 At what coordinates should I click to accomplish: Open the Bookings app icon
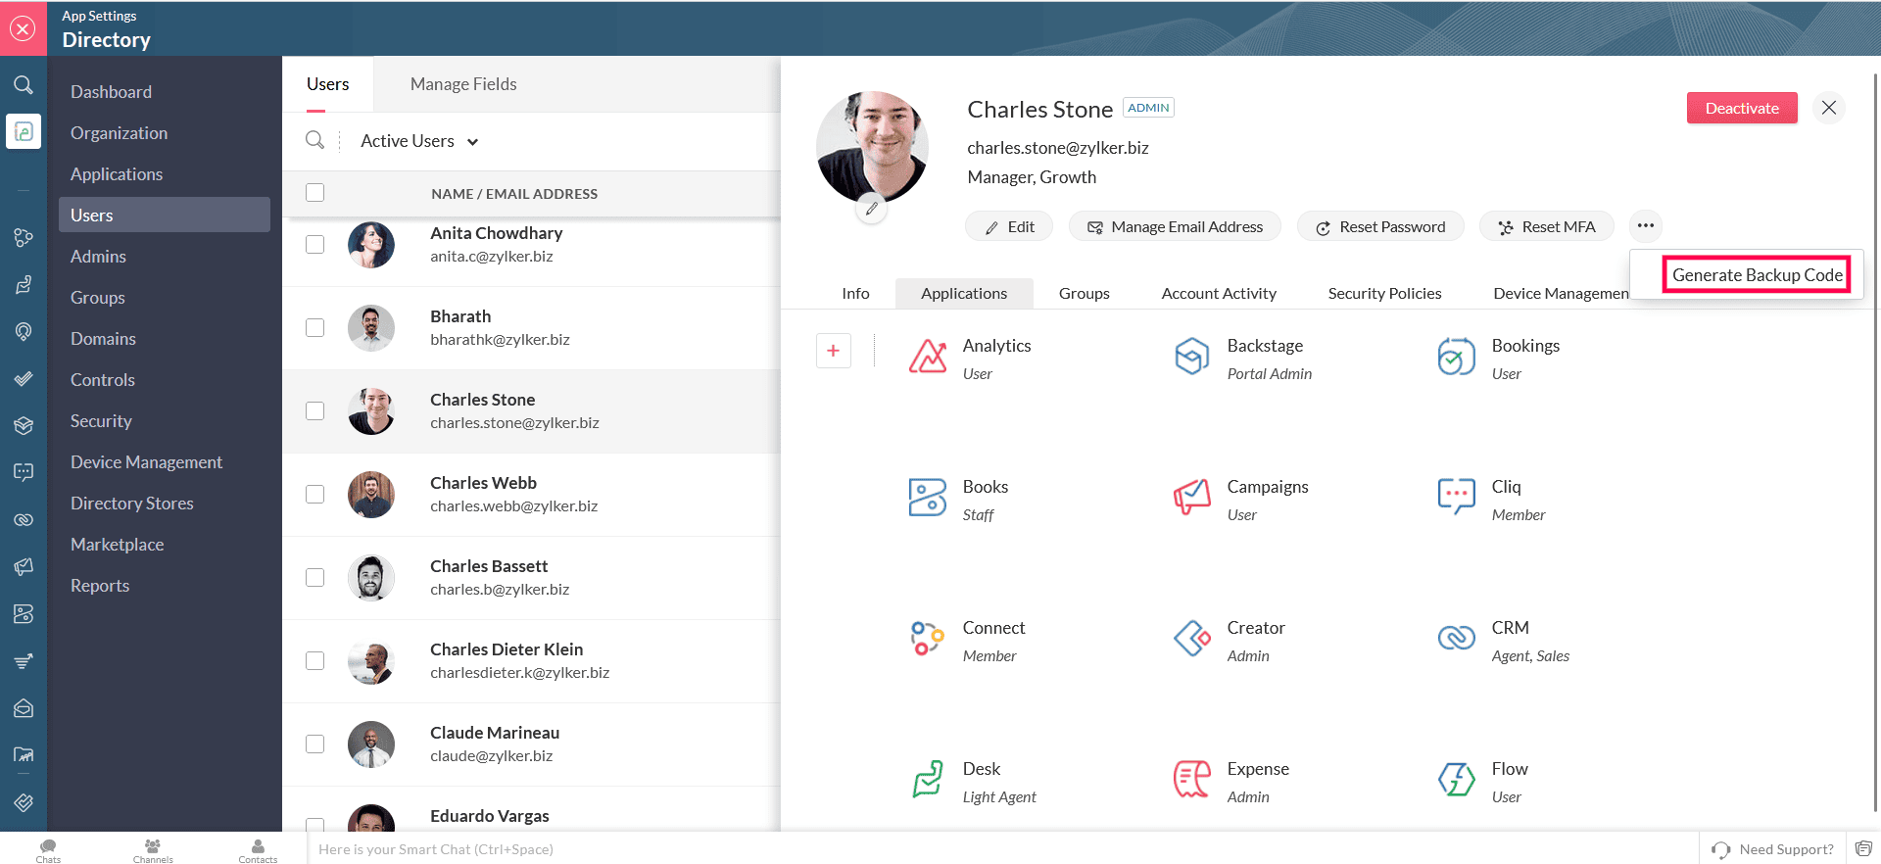tap(1457, 357)
